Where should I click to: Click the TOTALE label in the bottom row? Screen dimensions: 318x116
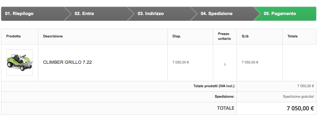(226, 108)
